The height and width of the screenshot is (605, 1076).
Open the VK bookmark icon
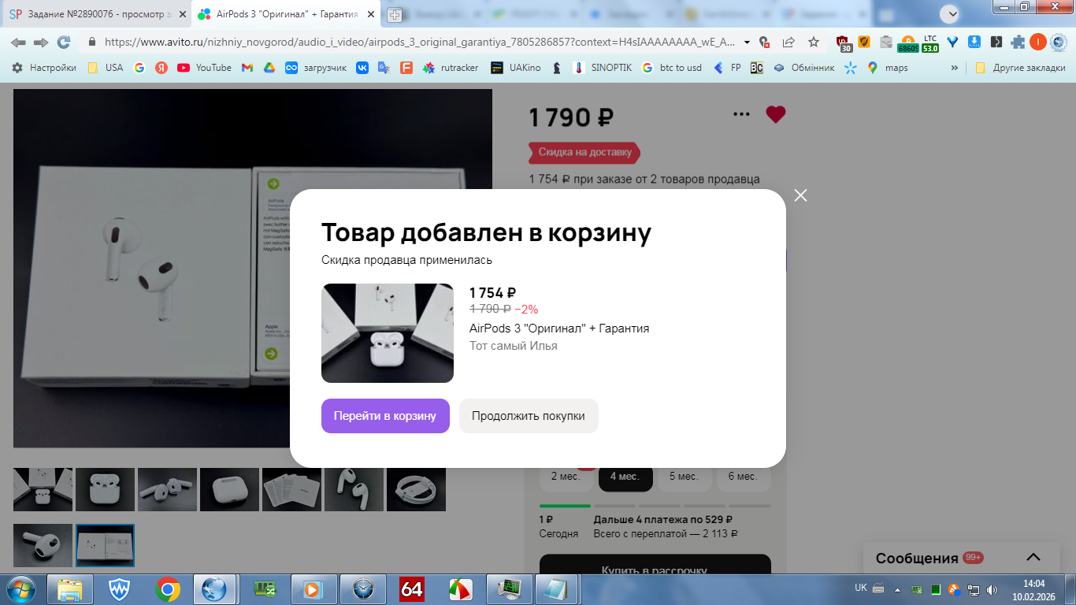362,68
